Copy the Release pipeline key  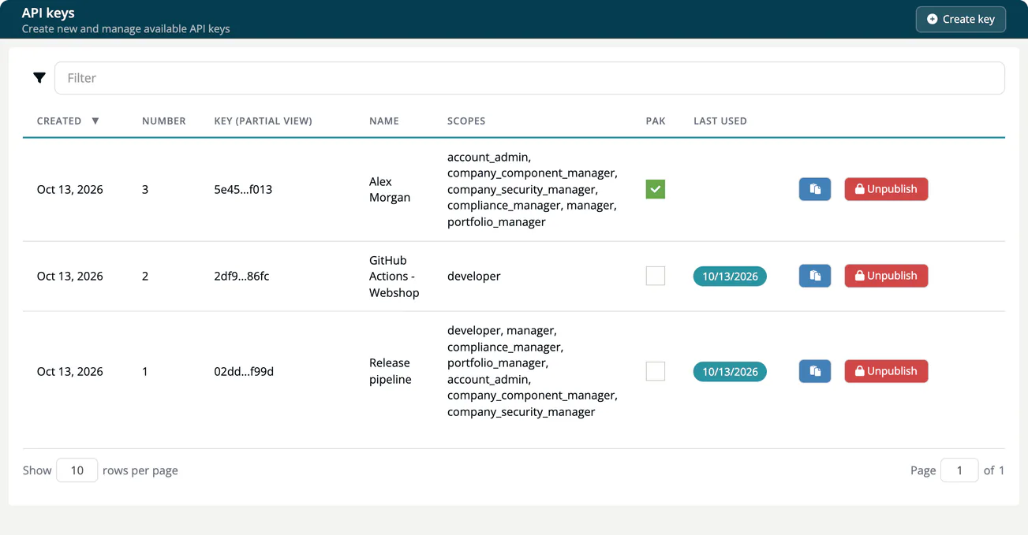(815, 371)
